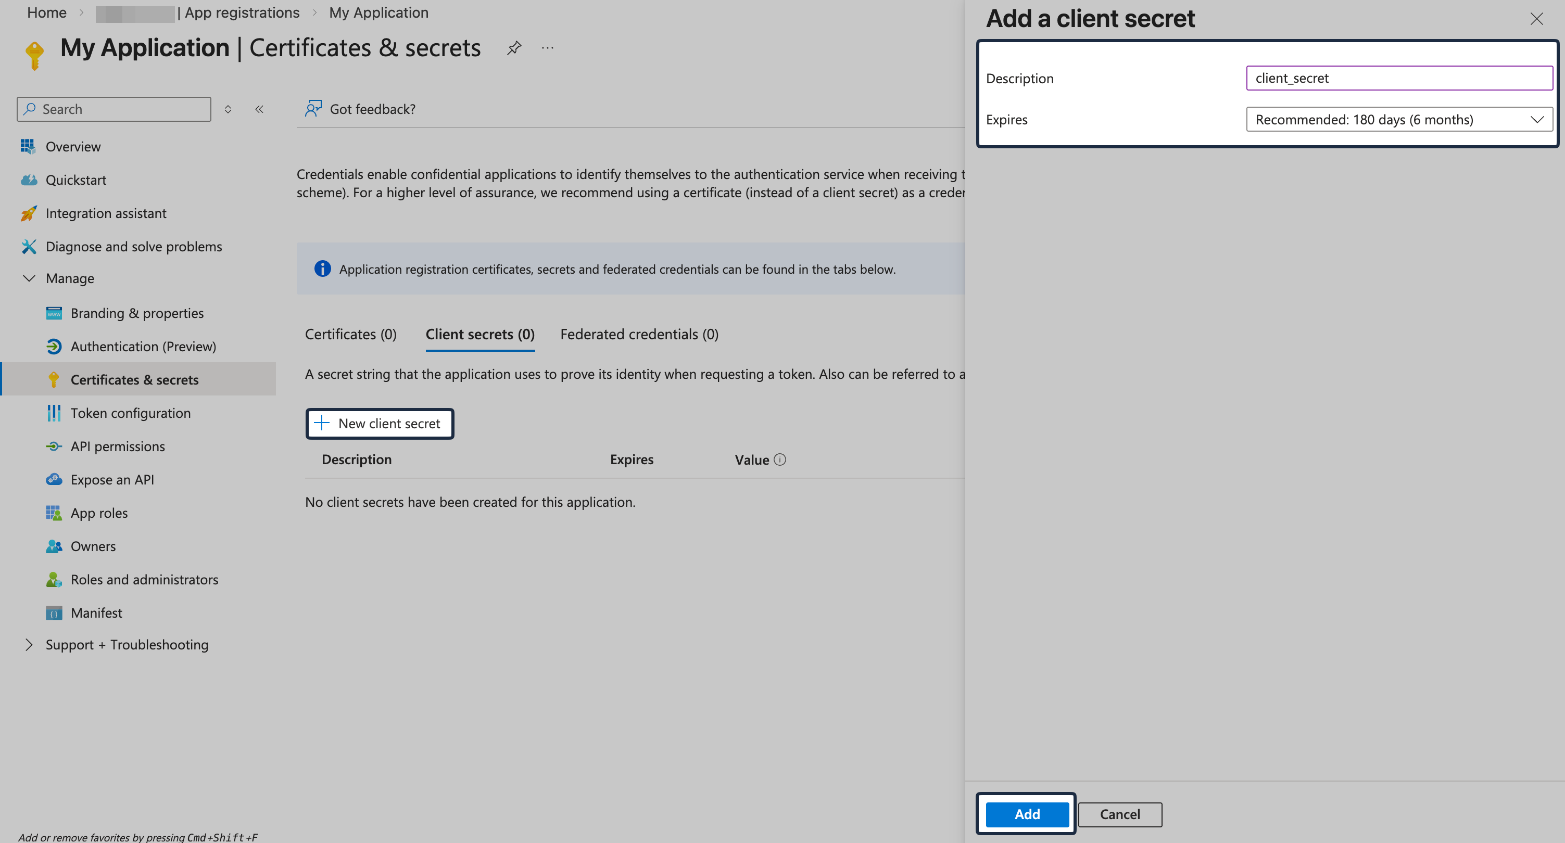Image resolution: width=1565 pixels, height=843 pixels.
Task: Click the client secret Description field
Action: coord(1398,78)
